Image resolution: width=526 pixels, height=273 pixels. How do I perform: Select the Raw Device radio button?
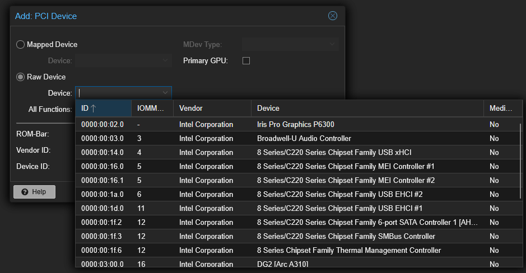pyautogui.click(x=21, y=77)
